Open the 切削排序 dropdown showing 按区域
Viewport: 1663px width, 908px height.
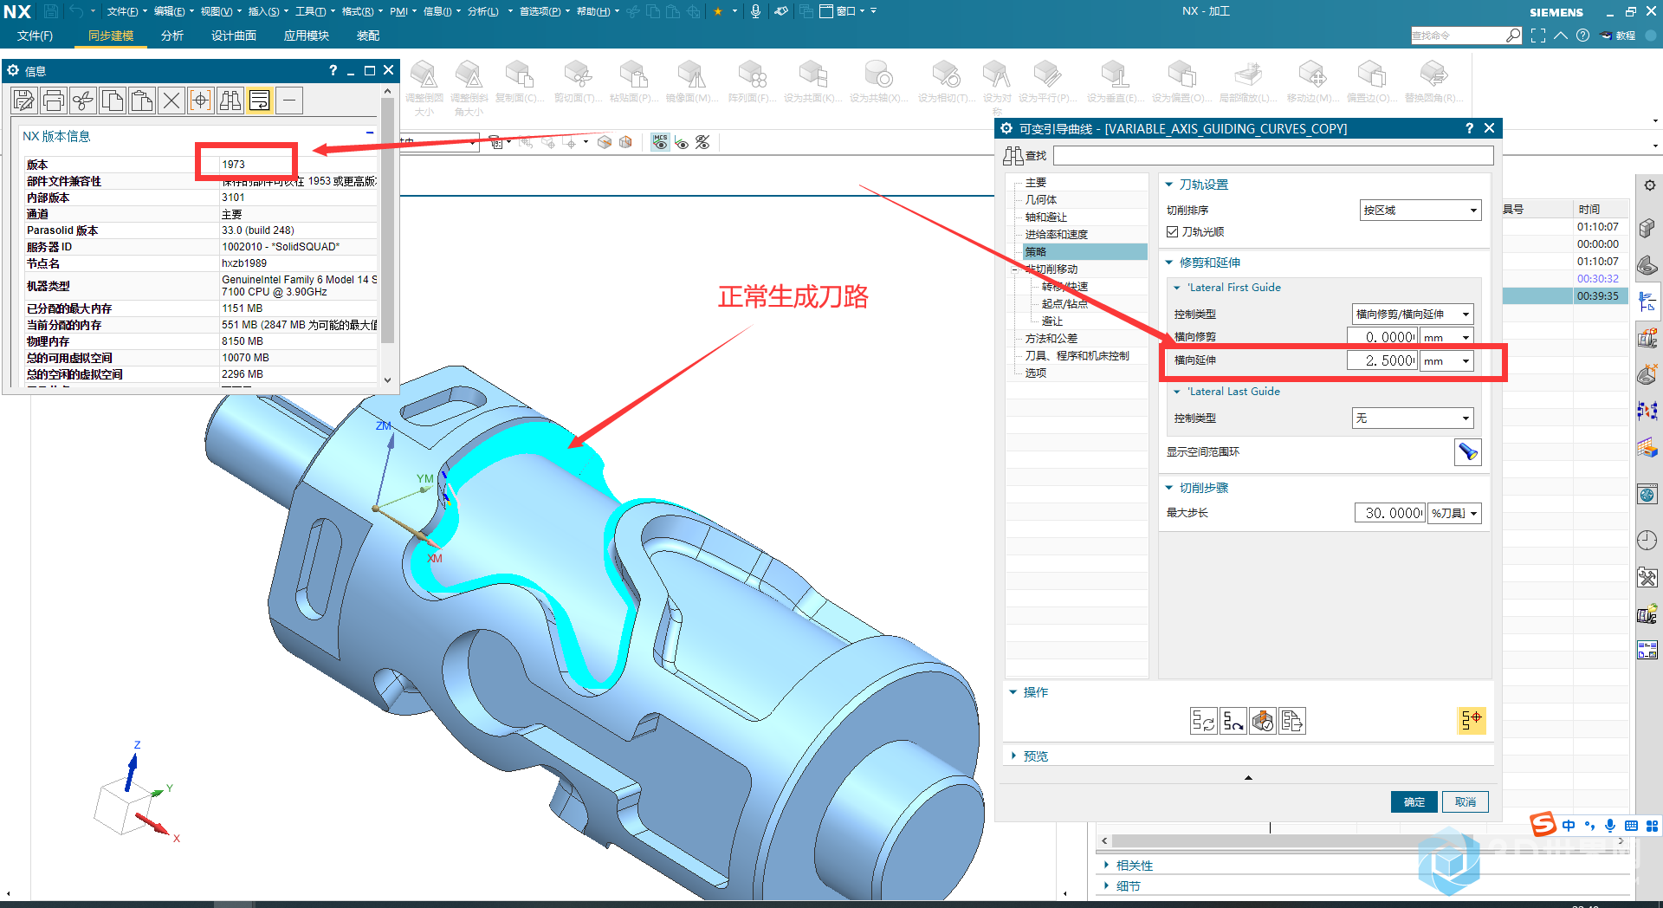pos(1420,211)
